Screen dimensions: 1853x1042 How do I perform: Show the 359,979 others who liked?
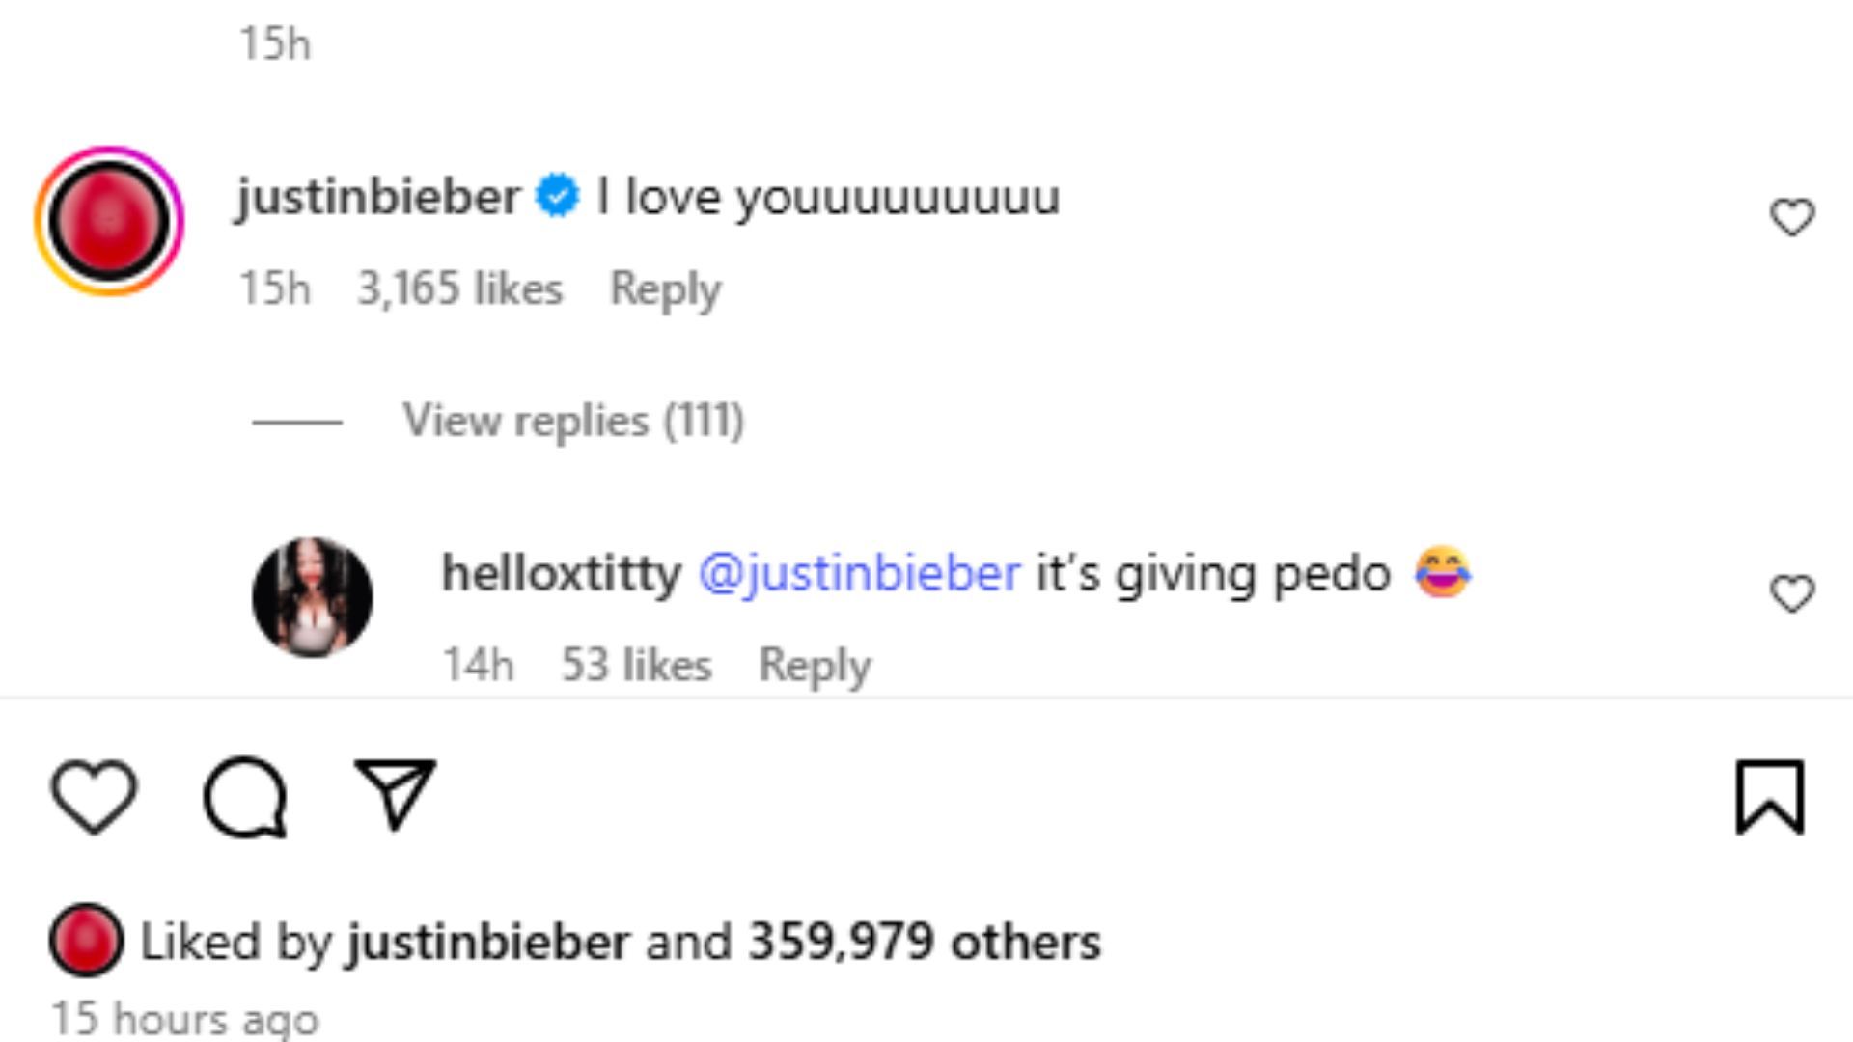point(924,942)
